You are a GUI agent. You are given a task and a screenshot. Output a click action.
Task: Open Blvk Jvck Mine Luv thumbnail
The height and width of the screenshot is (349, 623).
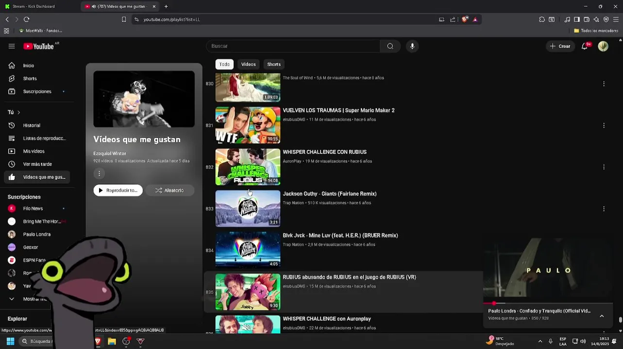248,250
